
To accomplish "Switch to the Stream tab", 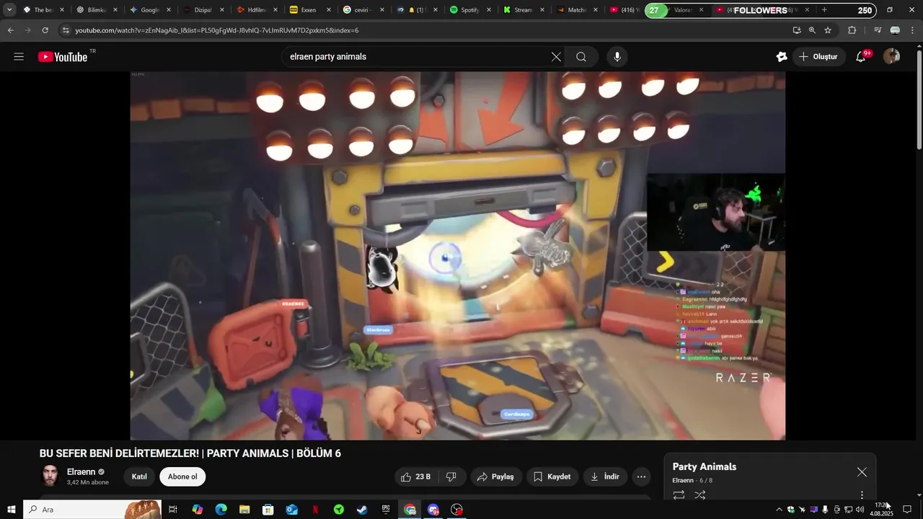I will click(523, 10).
